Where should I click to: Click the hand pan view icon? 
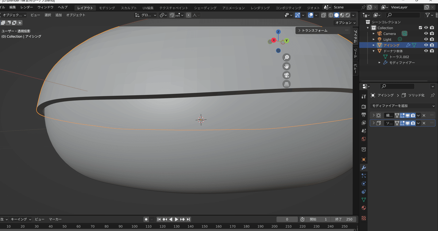pyautogui.click(x=287, y=66)
